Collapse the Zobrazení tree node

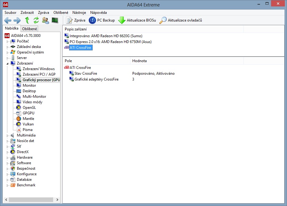(x=7, y=64)
